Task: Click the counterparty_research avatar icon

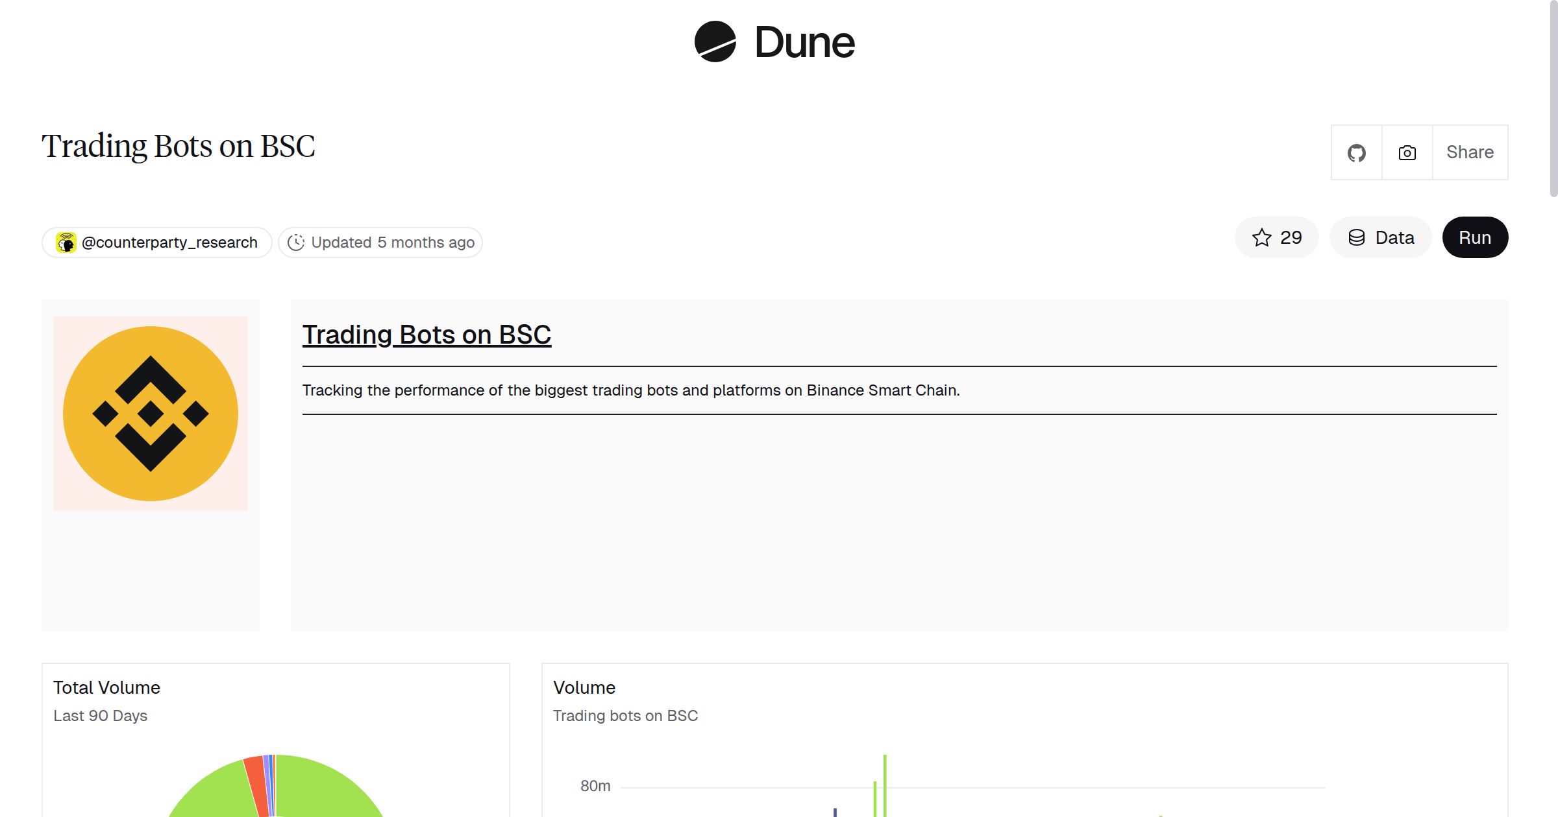Action: point(66,242)
